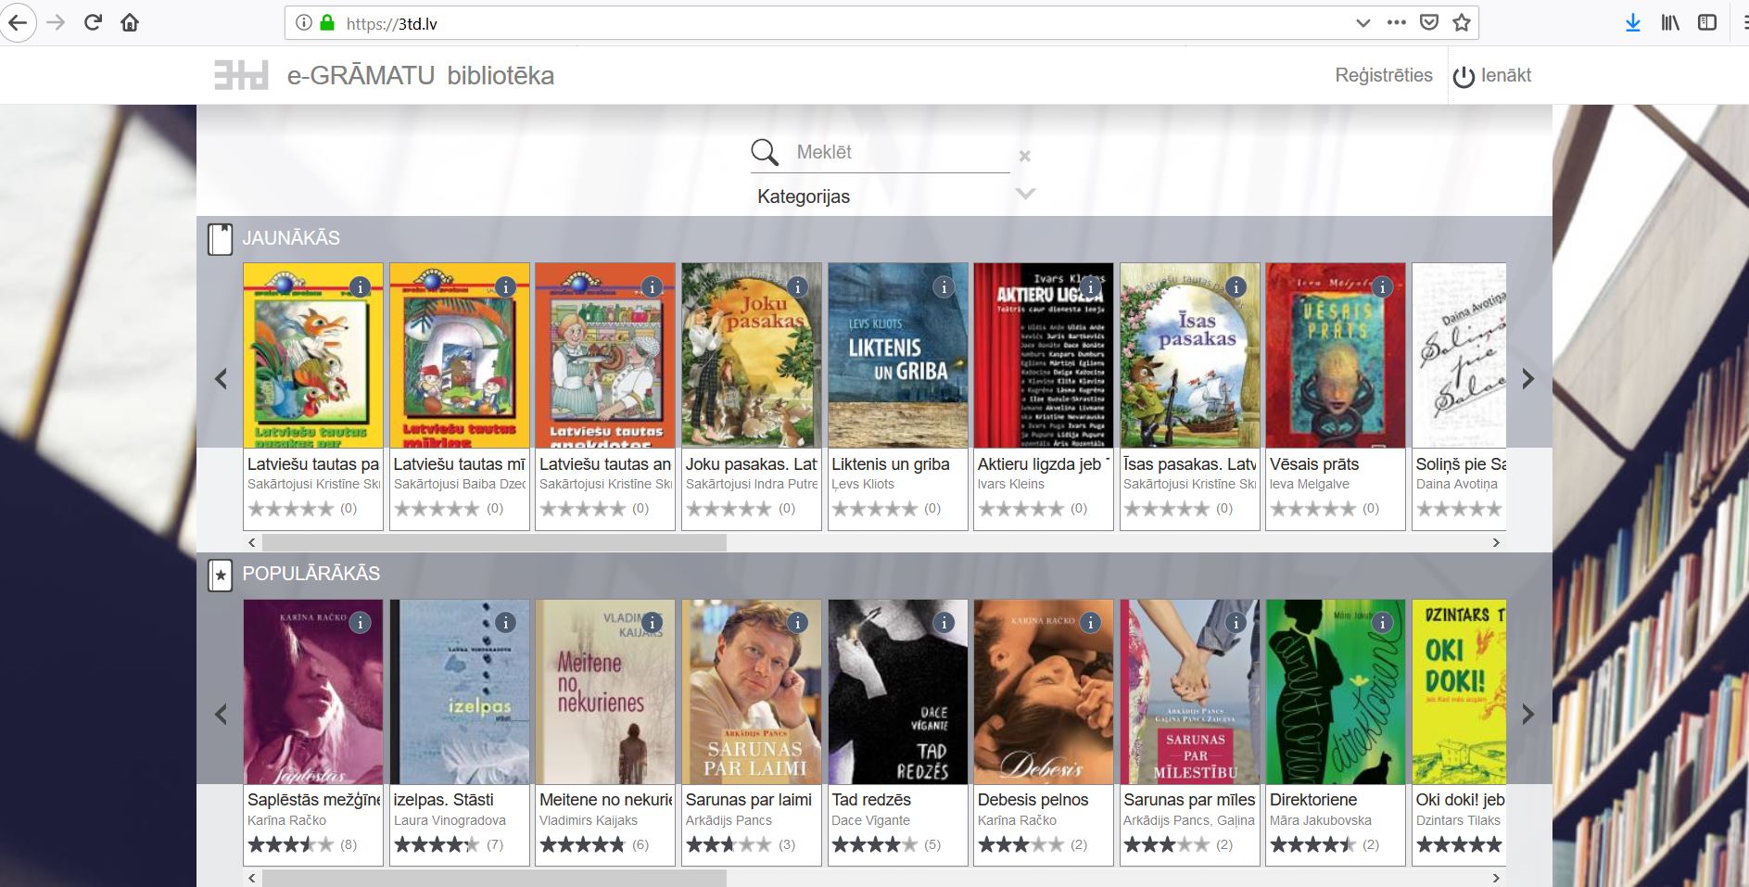This screenshot has width=1749, height=887.
Task: Open the Sarunas par mīlestību book cover
Action: tap(1190, 691)
